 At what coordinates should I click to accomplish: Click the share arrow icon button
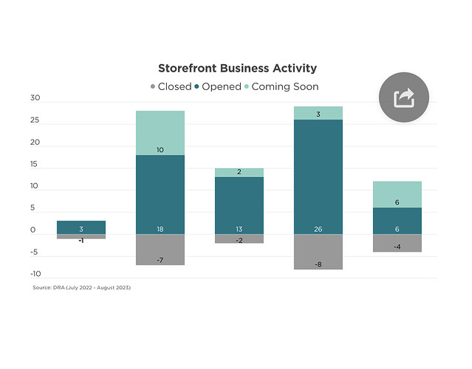point(403,97)
